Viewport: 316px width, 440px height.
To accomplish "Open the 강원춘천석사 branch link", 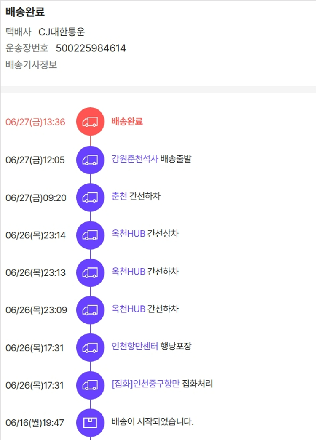I will [135, 159].
